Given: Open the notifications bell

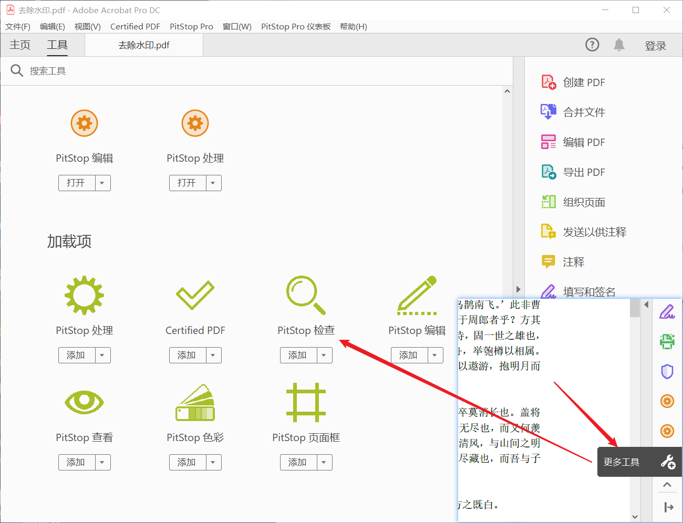Looking at the screenshot, I should (619, 45).
